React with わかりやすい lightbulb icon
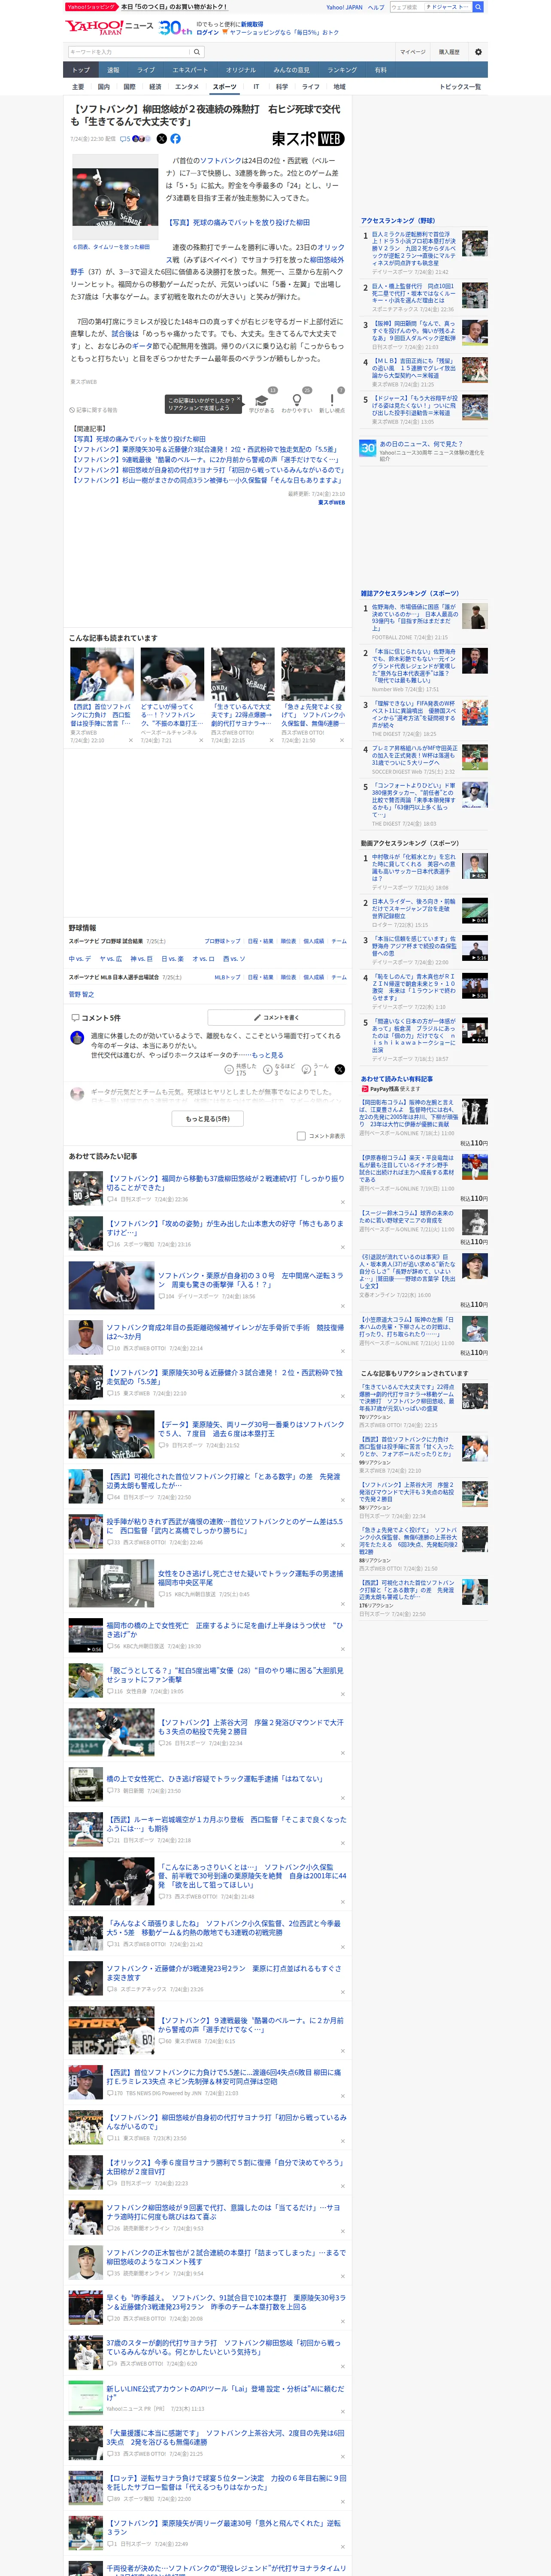Screen dimensions: 551x2576 [297, 400]
